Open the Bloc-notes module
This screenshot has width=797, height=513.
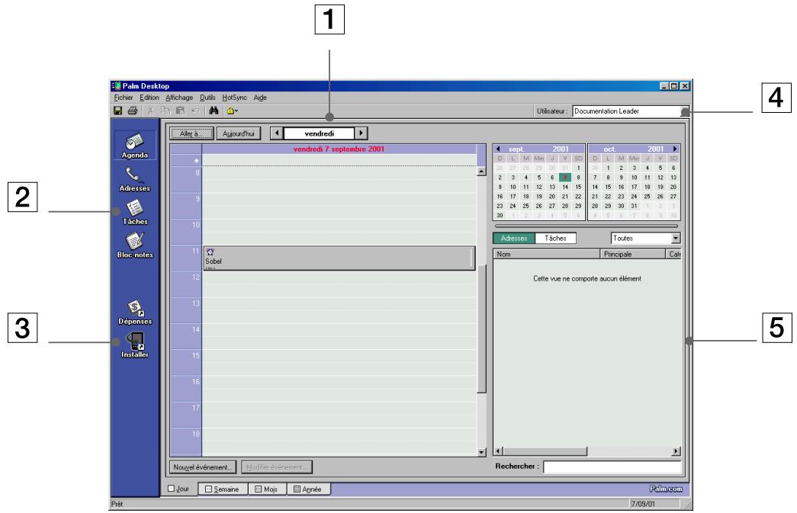[135, 246]
